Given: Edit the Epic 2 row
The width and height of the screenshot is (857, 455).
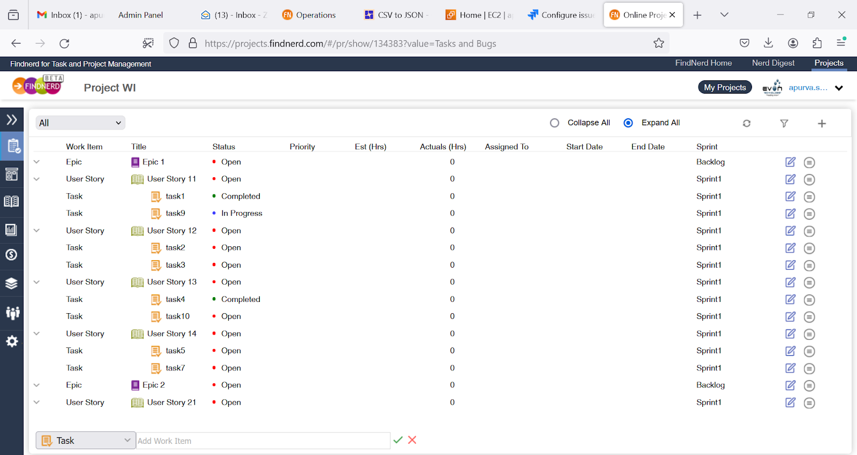Looking at the screenshot, I should [791, 385].
